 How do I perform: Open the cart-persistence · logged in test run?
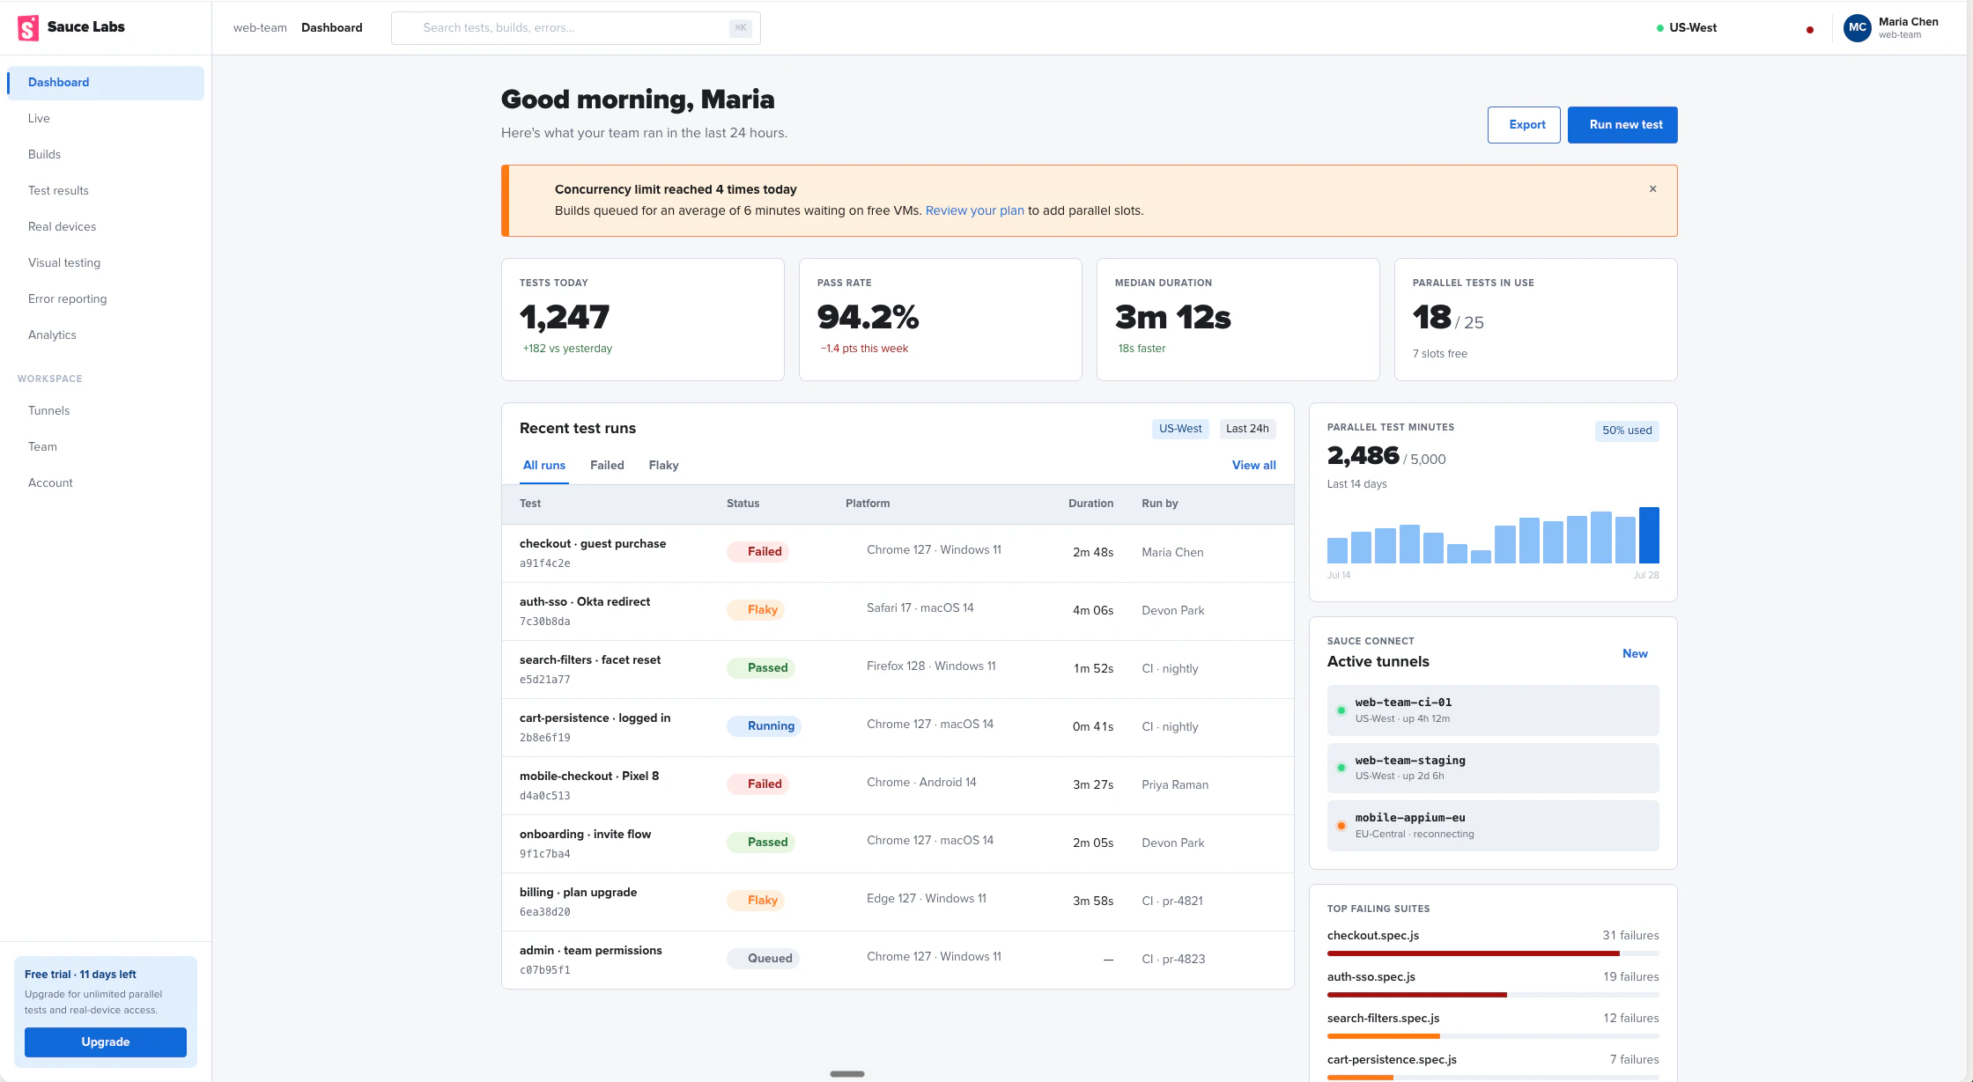[x=898, y=728]
